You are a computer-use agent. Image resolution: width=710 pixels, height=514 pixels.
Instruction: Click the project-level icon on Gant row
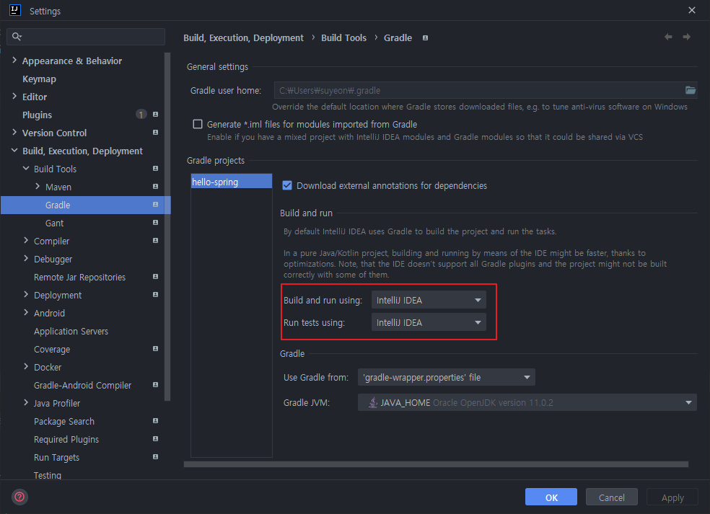[x=155, y=223]
